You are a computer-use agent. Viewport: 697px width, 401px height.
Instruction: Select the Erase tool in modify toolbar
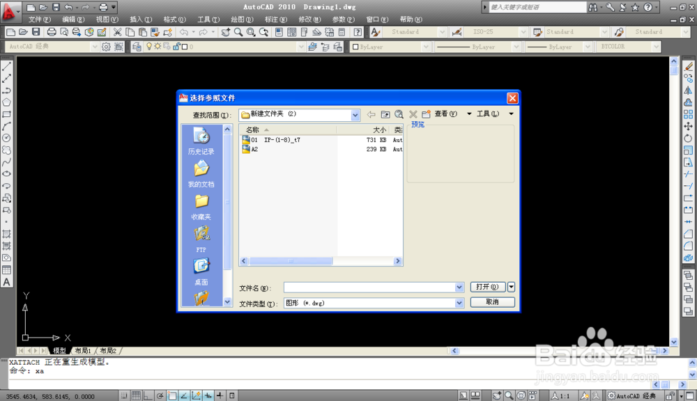pos(688,67)
